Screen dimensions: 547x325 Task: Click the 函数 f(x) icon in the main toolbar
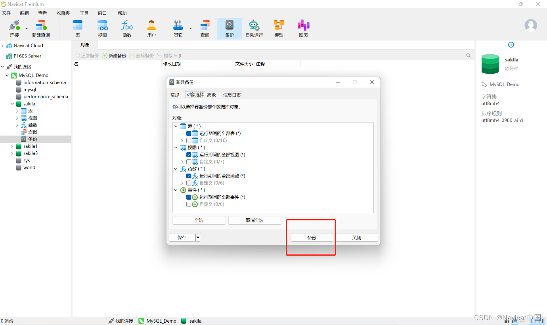[x=127, y=25]
